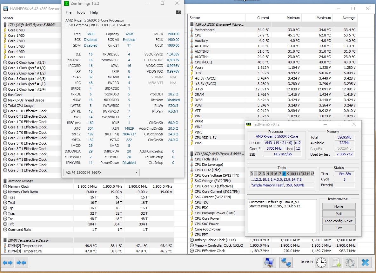The image size is (376, 273).
Task: Open the sensor summary magnifier monitor icon
Action: (269, 263)
